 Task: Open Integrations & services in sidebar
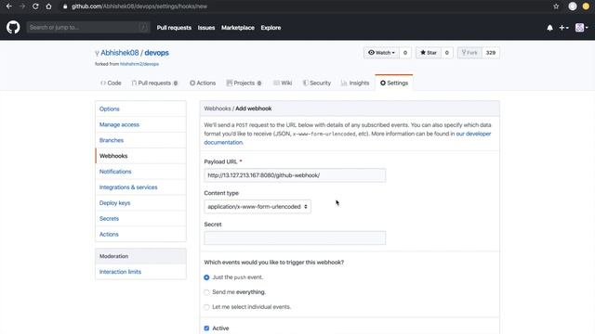(140, 187)
